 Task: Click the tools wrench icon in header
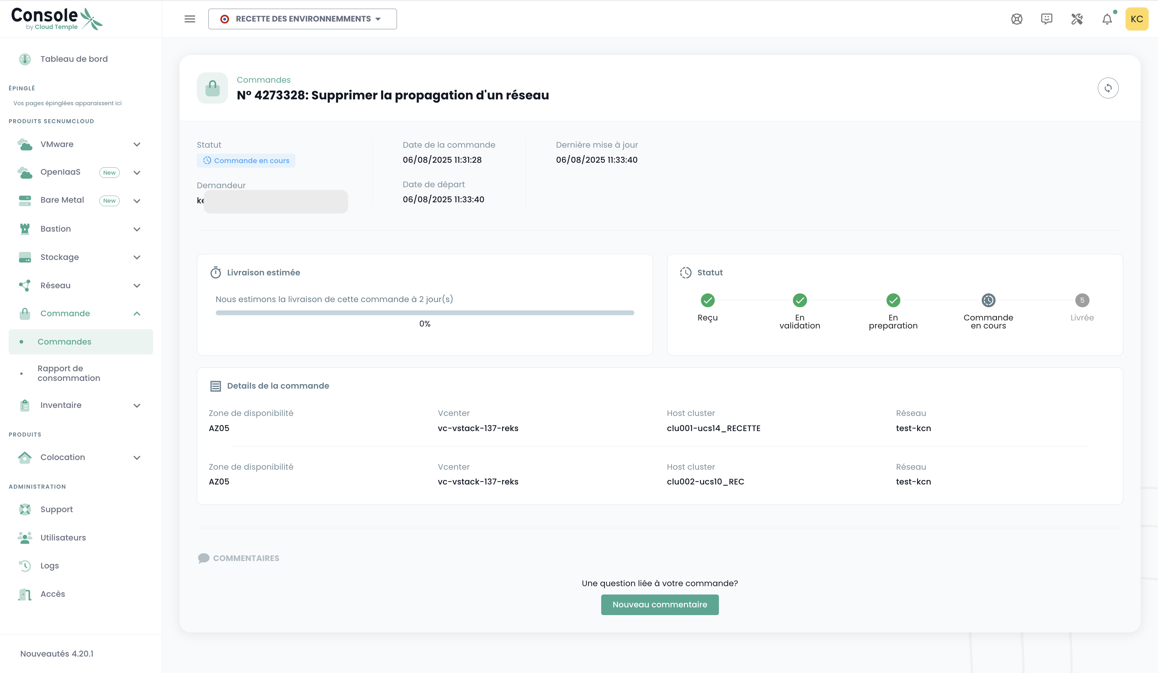click(1077, 19)
